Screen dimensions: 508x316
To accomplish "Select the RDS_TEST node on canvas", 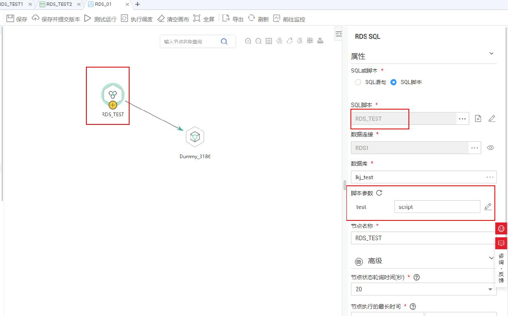I will (113, 95).
